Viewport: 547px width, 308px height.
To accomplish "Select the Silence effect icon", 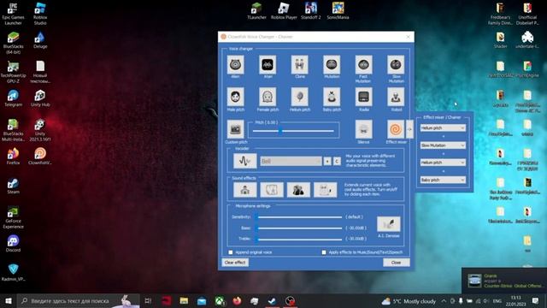I will [363, 129].
